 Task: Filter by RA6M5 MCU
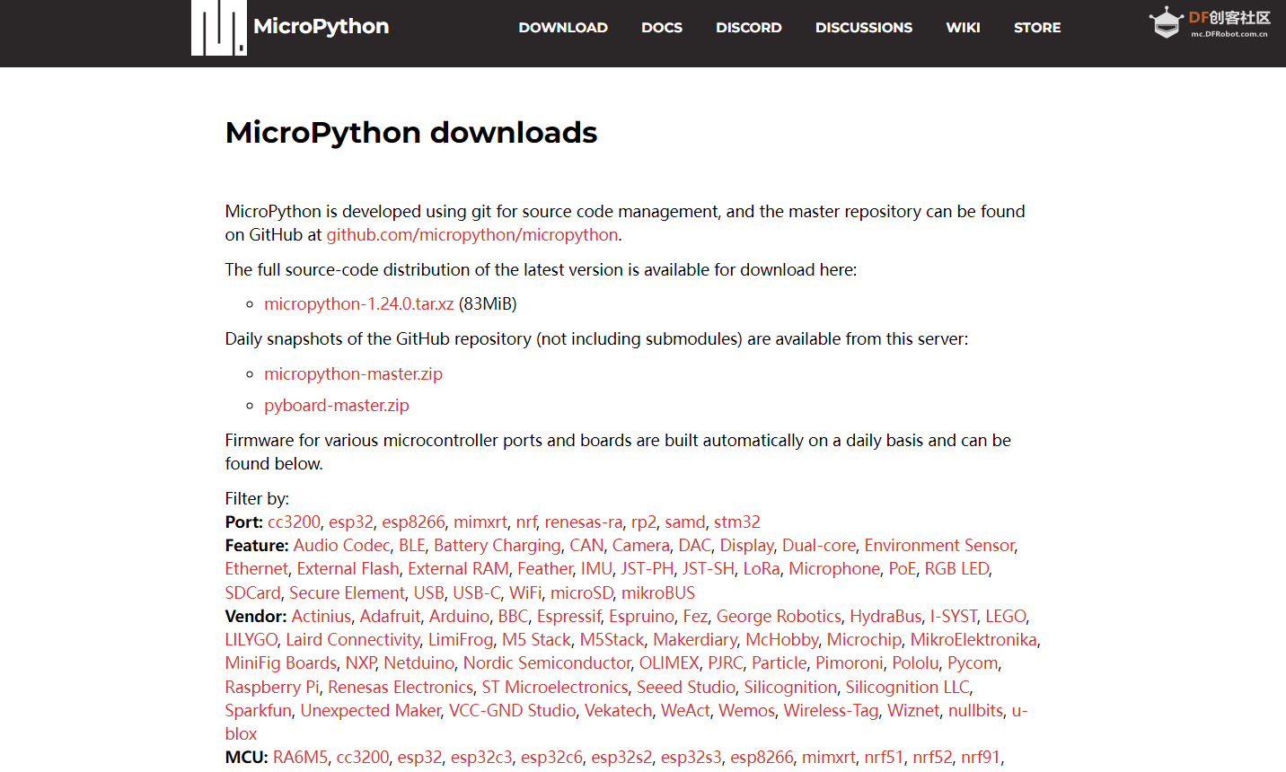tap(301, 758)
